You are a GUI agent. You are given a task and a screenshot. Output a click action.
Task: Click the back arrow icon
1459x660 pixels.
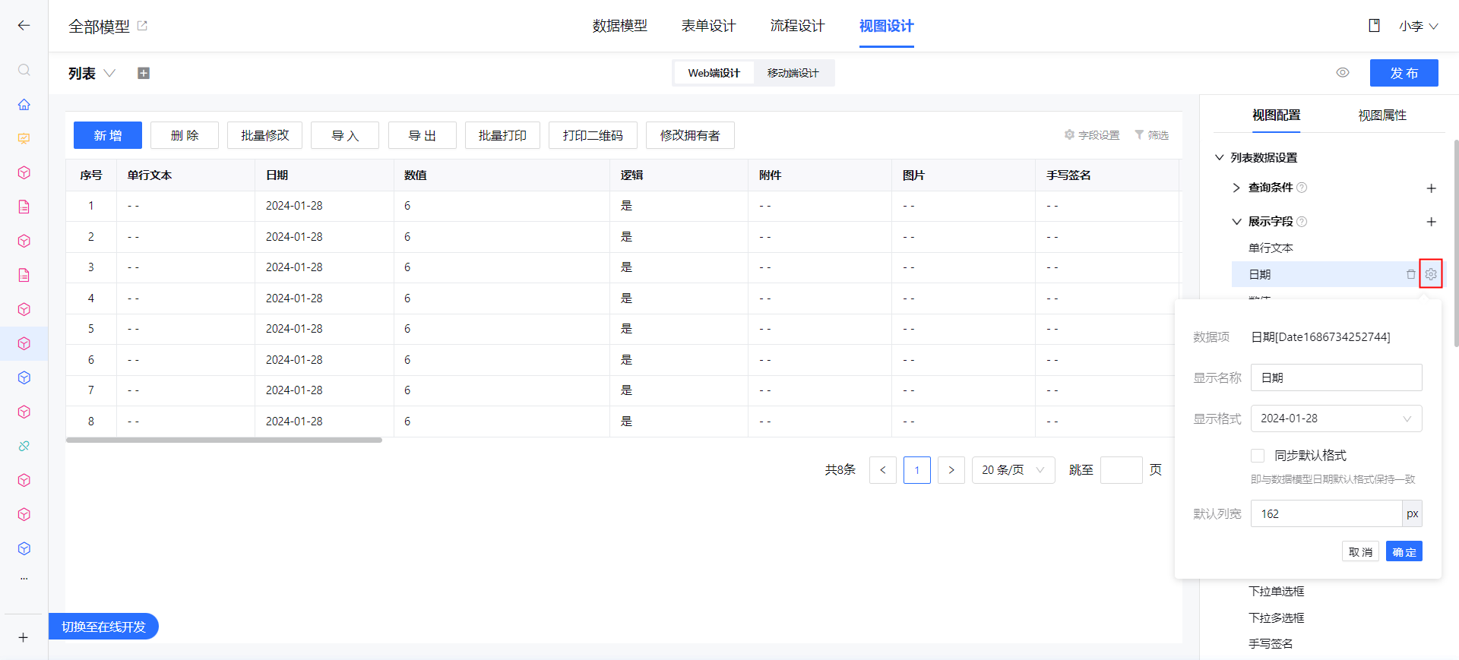[24, 26]
